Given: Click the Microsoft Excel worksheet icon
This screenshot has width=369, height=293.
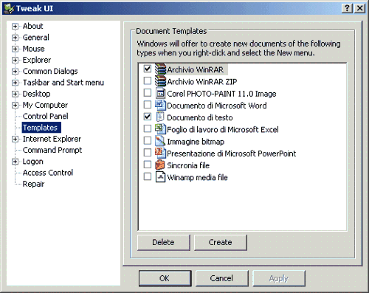Looking at the screenshot, I should coord(160,129).
